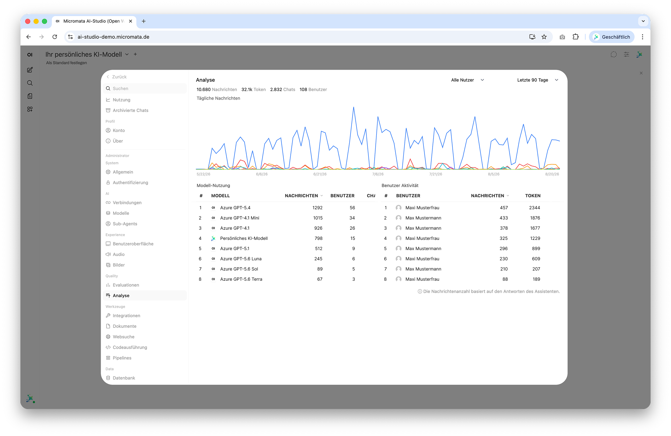Screen dimensions: 671x436
Task: Click the avatar icon in the 457-messages row
Action: (x=399, y=208)
